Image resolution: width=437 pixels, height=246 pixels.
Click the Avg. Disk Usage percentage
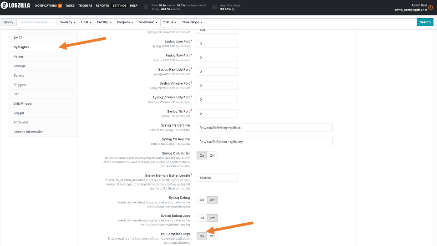tap(226, 9)
